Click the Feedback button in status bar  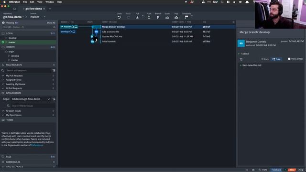[276, 170]
